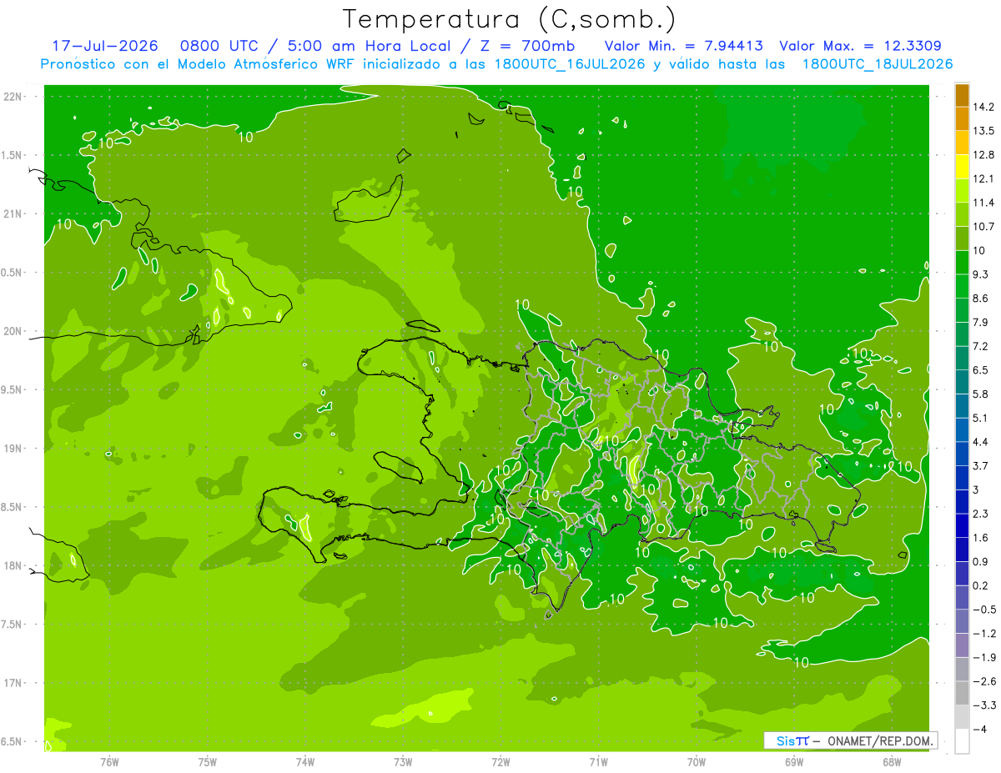Click the 'Valor Min. = 7.94413' readout
The width and height of the screenshot is (1001, 773).
point(683,46)
